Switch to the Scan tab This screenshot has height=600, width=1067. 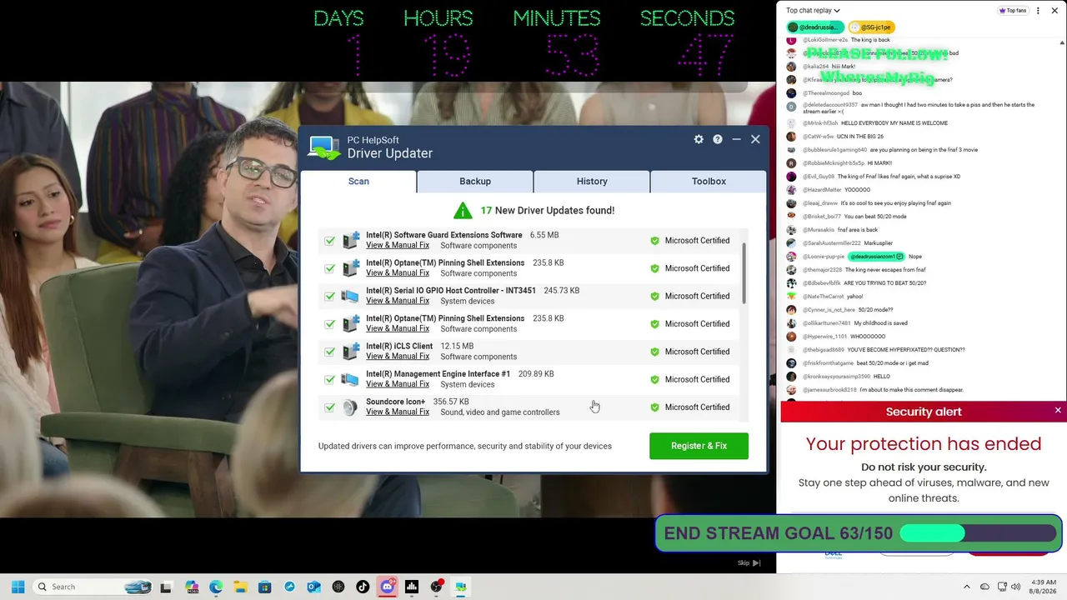[358, 181]
